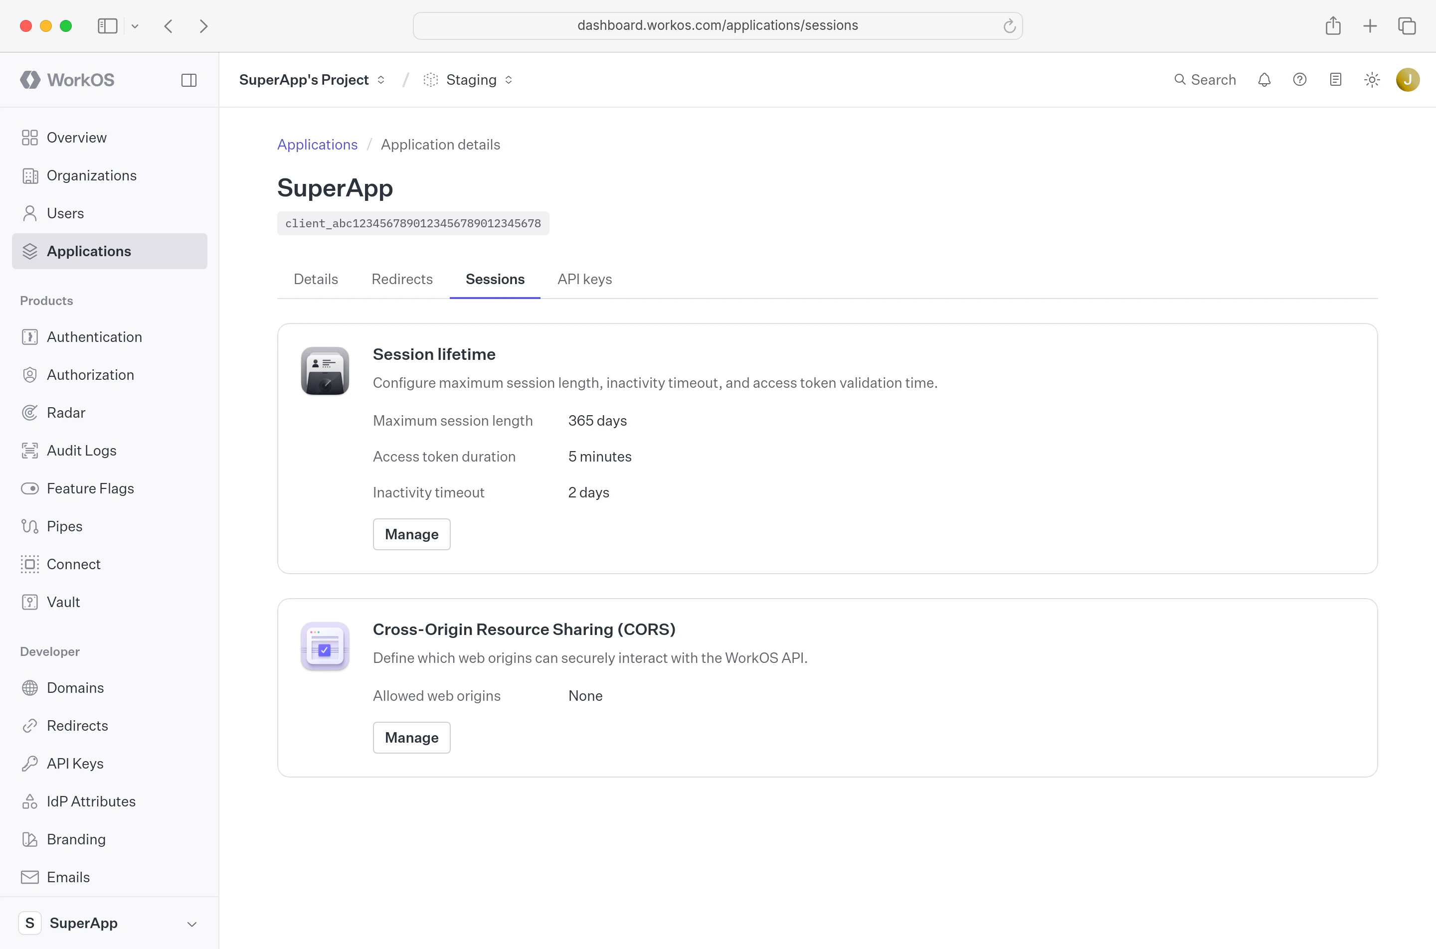
Task: Click the 'SuperApp' page heading
Action: click(335, 188)
